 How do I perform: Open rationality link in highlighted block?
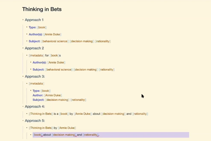point(91,135)
